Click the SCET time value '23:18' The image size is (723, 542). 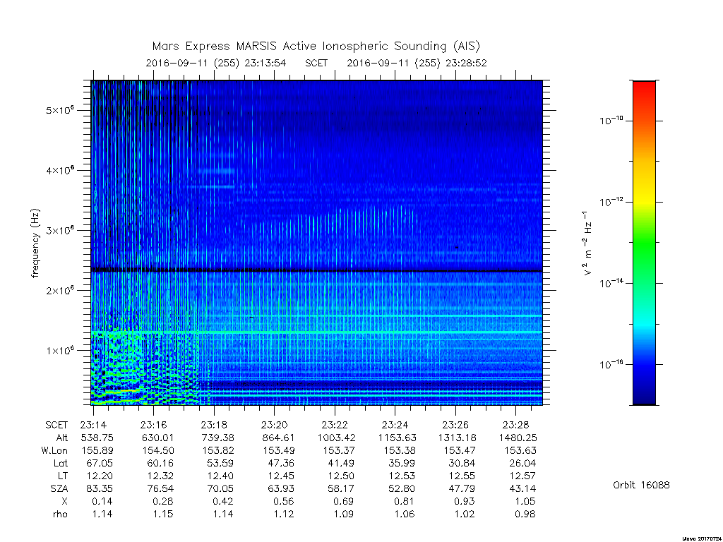pos(214,425)
